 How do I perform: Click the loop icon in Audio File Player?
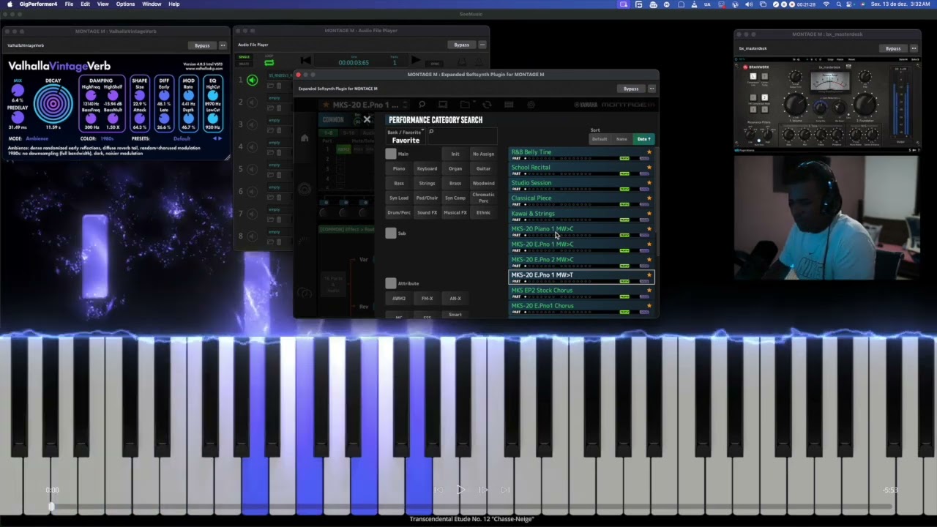click(269, 63)
